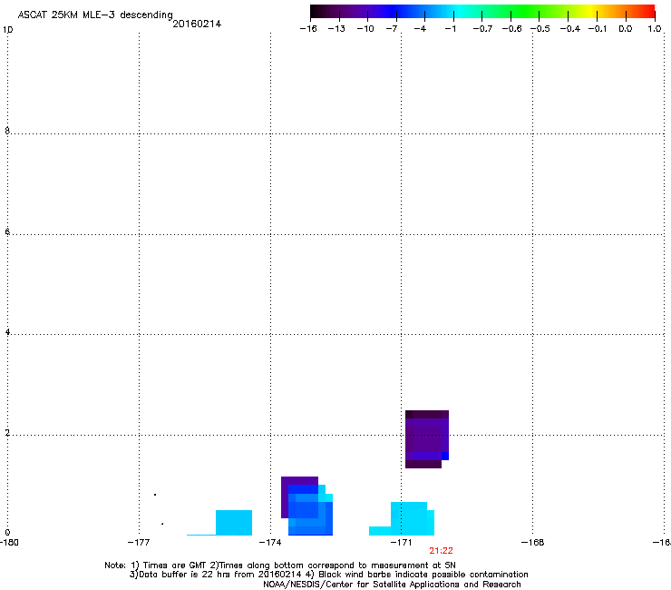671x590 pixels.
Task: Click the latitude 4 axis label
Action: (x=7, y=331)
